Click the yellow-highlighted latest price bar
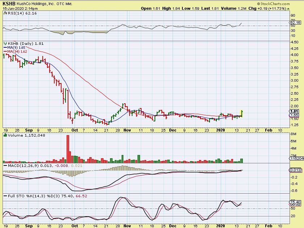Screen dimensions: 304x228 (242, 113)
